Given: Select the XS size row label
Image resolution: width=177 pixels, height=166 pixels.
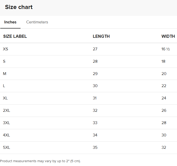Looking at the screenshot, I should (x=5, y=49).
